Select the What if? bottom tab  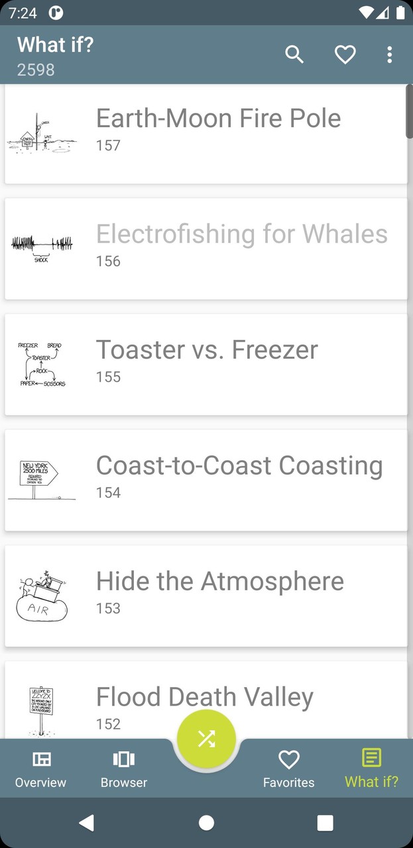click(371, 768)
